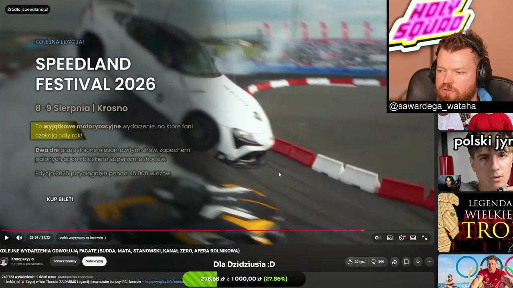Open the wtplay.link War Thunder link
The height and width of the screenshot is (288, 513).
click(164, 282)
